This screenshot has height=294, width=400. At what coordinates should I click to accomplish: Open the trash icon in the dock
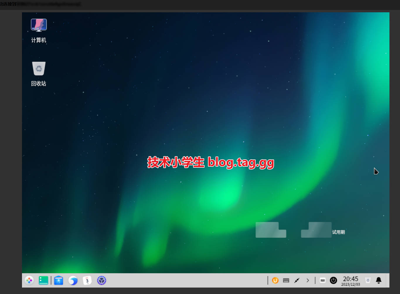tap(368, 281)
